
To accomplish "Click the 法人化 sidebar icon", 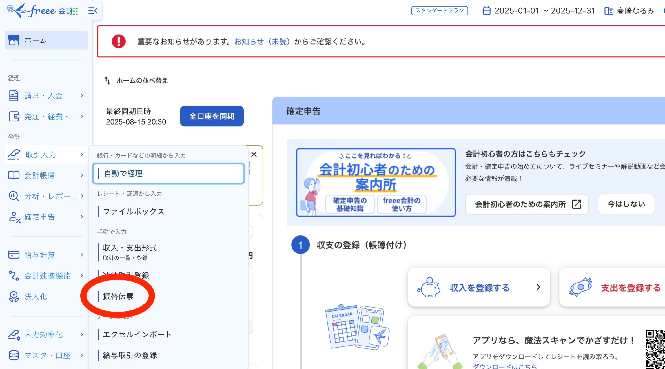I will click(14, 296).
